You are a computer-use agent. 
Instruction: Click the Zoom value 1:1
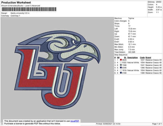click(157, 12)
